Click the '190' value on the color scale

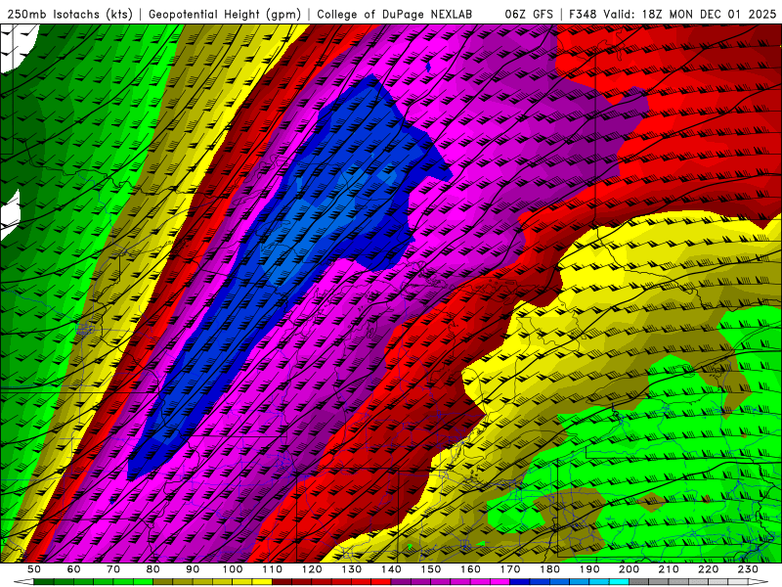589,569
